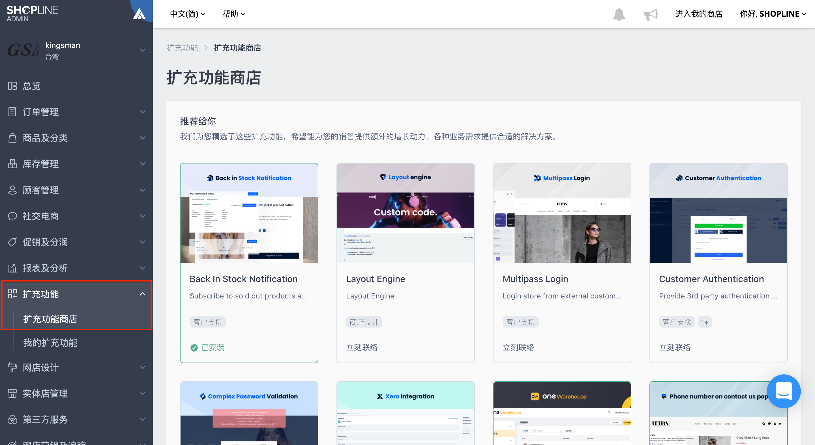Open Back in Stock Notification thumbnail
Image resolution: width=815 pixels, height=445 pixels.
click(249, 213)
